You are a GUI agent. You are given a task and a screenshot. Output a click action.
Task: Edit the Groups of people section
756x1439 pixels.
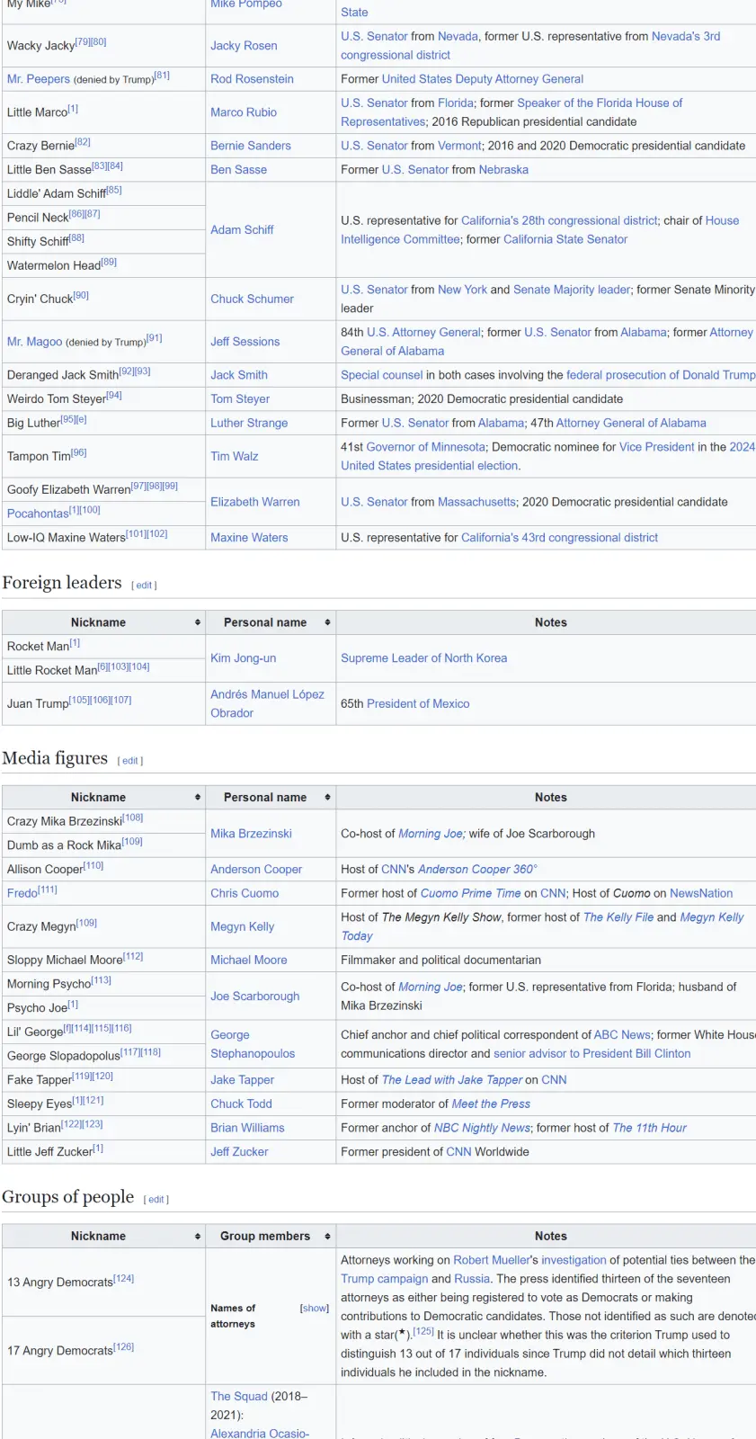(156, 1200)
